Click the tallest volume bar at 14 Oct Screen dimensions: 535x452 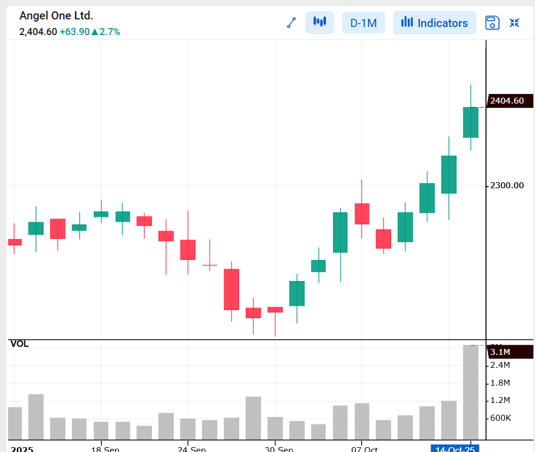pos(470,392)
